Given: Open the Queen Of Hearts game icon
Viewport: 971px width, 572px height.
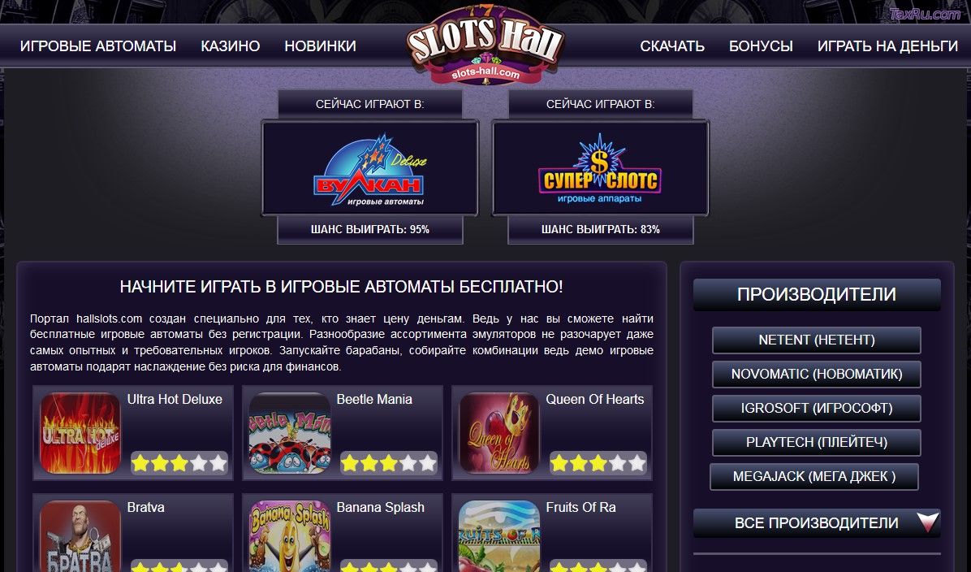Looking at the screenshot, I should pyautogui.click(x=498, y=433).
